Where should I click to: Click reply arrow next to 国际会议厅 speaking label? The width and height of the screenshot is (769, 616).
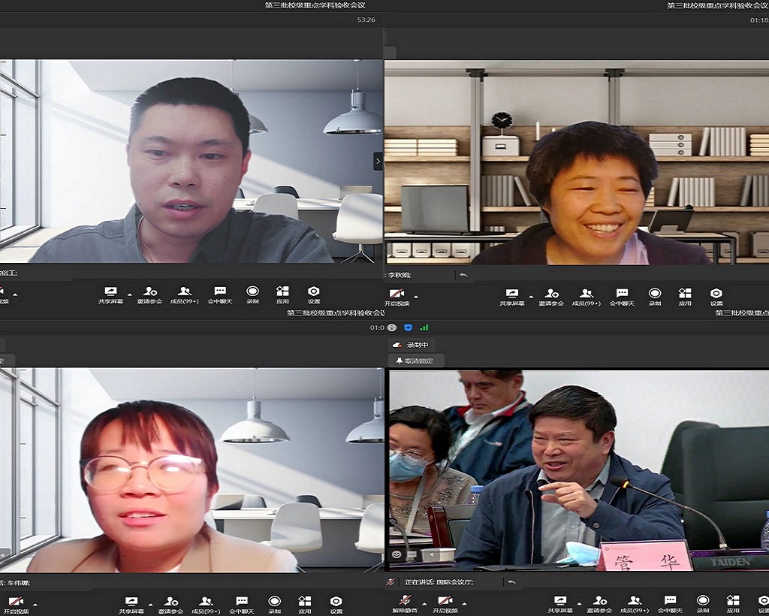512,581
